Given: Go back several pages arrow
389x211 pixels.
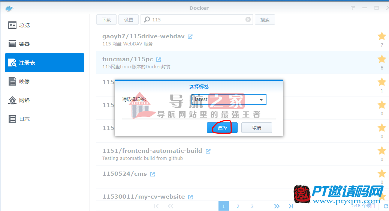Looking at the screenshot, I should pos(171,206).
